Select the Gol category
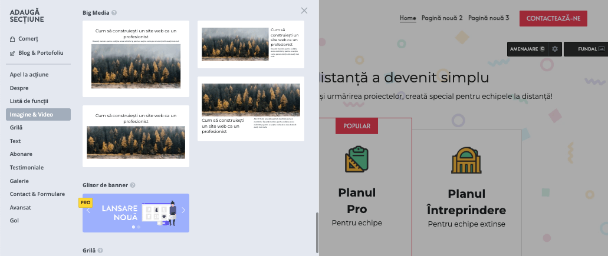 (x=38, y=221)
